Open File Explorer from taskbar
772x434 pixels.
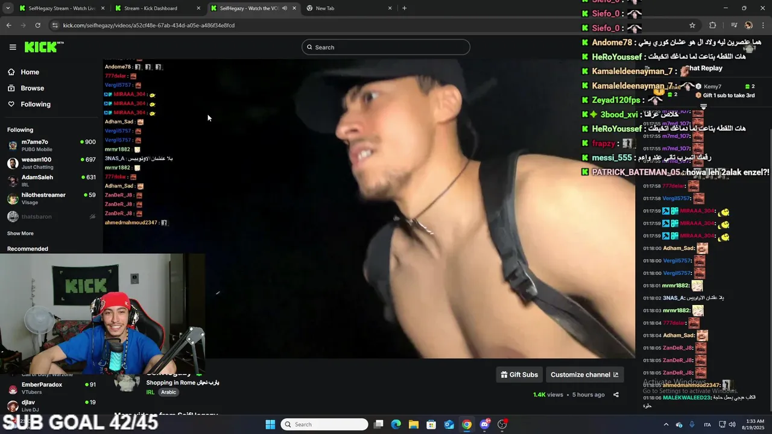[x=414, y=424]
